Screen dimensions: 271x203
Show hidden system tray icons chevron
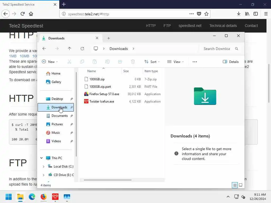228,197
